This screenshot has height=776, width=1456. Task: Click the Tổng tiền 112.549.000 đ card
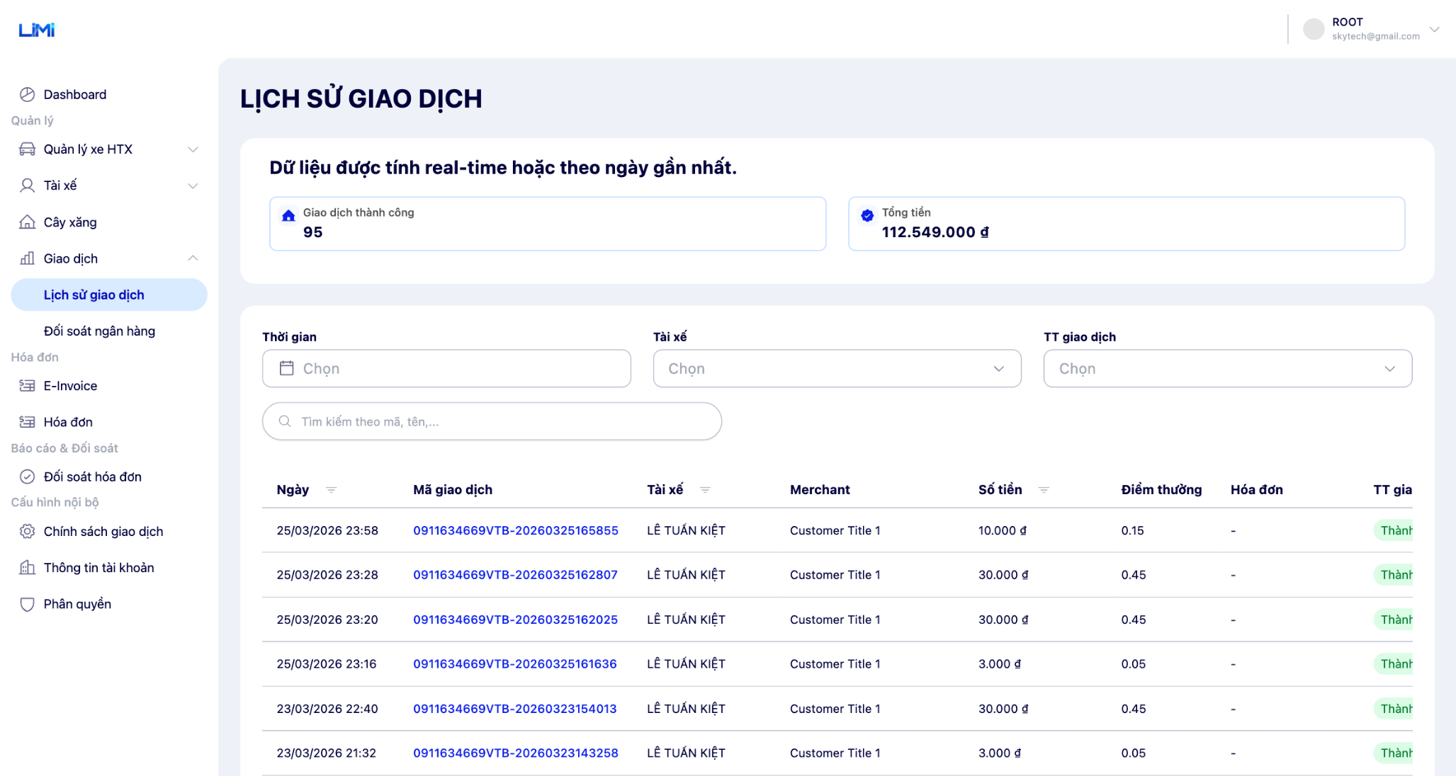point(1127,224)
